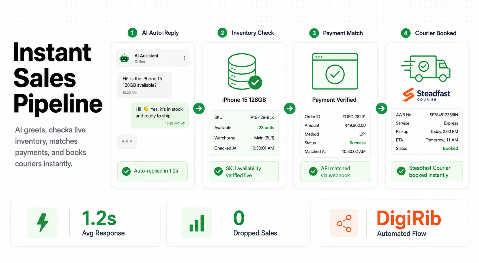Click the delivery truck icon
479x263 pixels.
tap(426, 69)
